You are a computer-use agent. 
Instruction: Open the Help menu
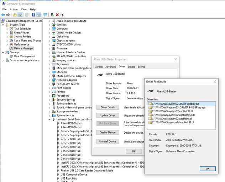pos(33,9)
